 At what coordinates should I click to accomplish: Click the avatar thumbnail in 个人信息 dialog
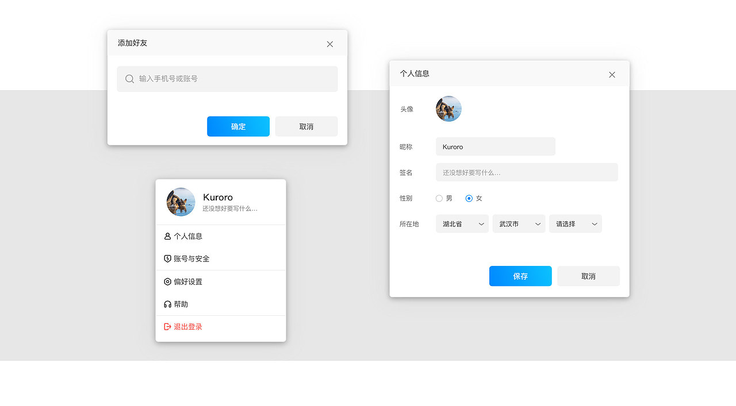point(448,109)
